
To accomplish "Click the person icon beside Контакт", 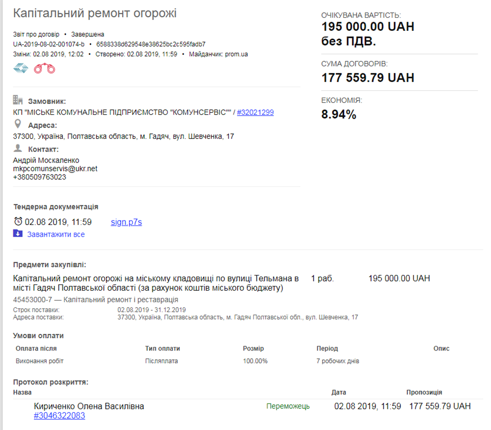I will 18,148.
